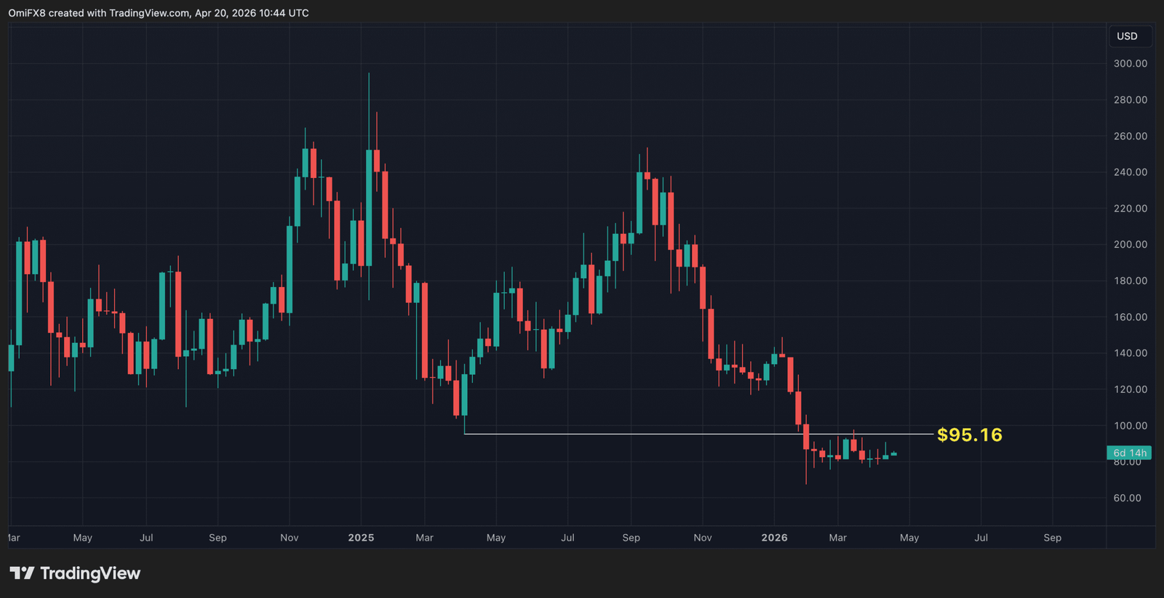Click the 100.00 price scale label
Viewport: 1164px width, 598px height.
tap(1130, 426)
